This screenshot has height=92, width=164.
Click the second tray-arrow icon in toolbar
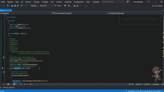click(77, 6)
